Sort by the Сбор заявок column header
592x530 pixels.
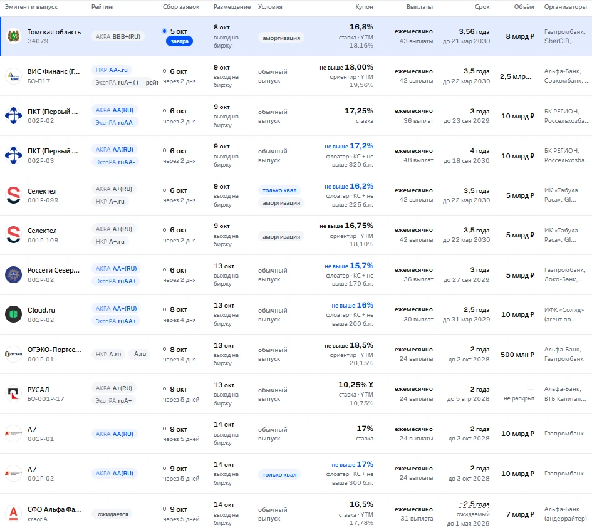(x=181, y=7)
